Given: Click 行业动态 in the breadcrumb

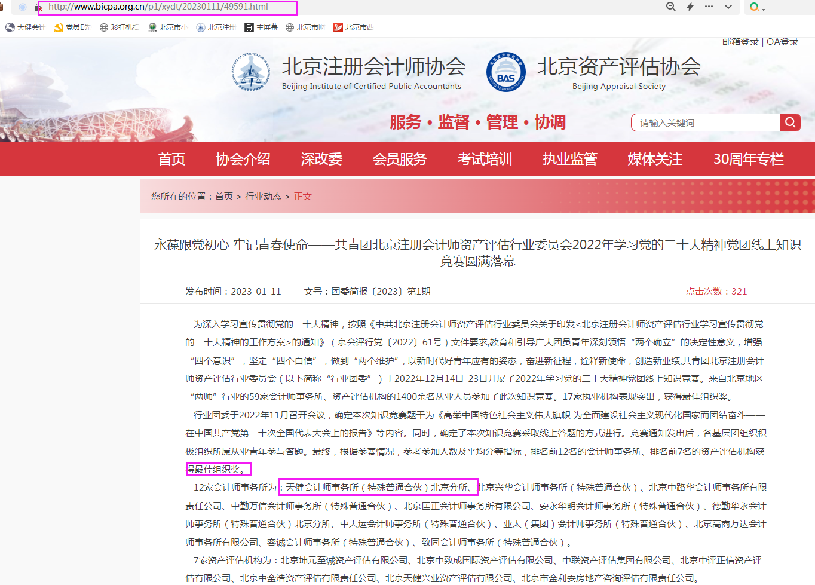Looking at the screenshot, I should pos(263,197).
